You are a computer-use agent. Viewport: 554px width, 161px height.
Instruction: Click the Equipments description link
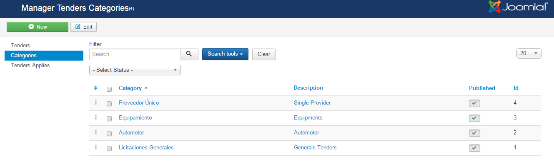click(308, 117)
